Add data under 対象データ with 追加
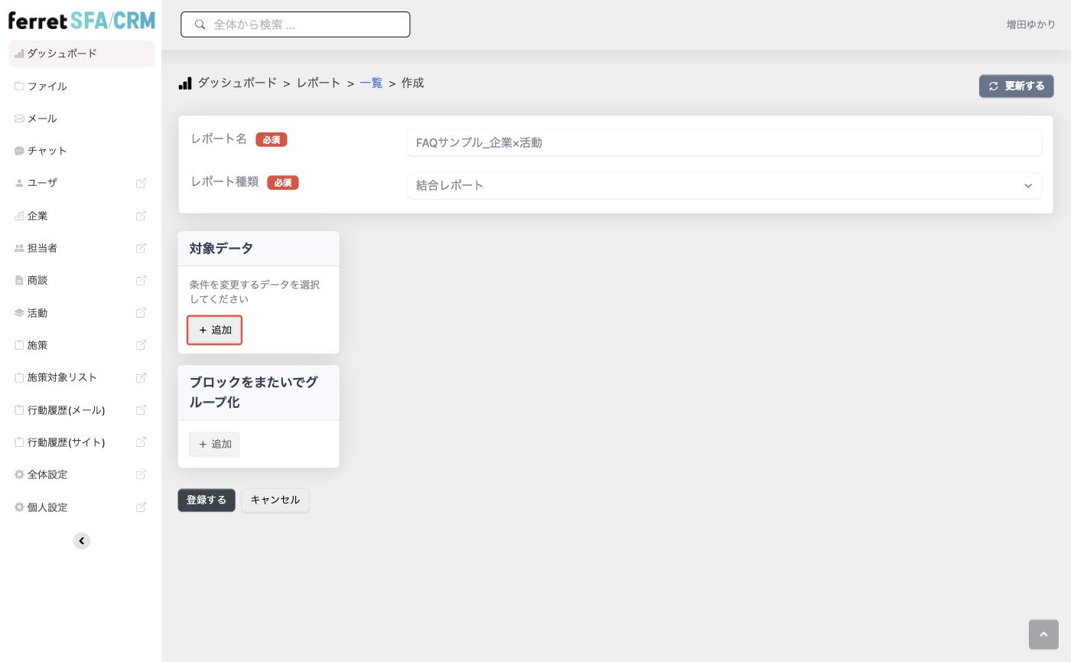Screen dimensions: 1071x662 214,330
